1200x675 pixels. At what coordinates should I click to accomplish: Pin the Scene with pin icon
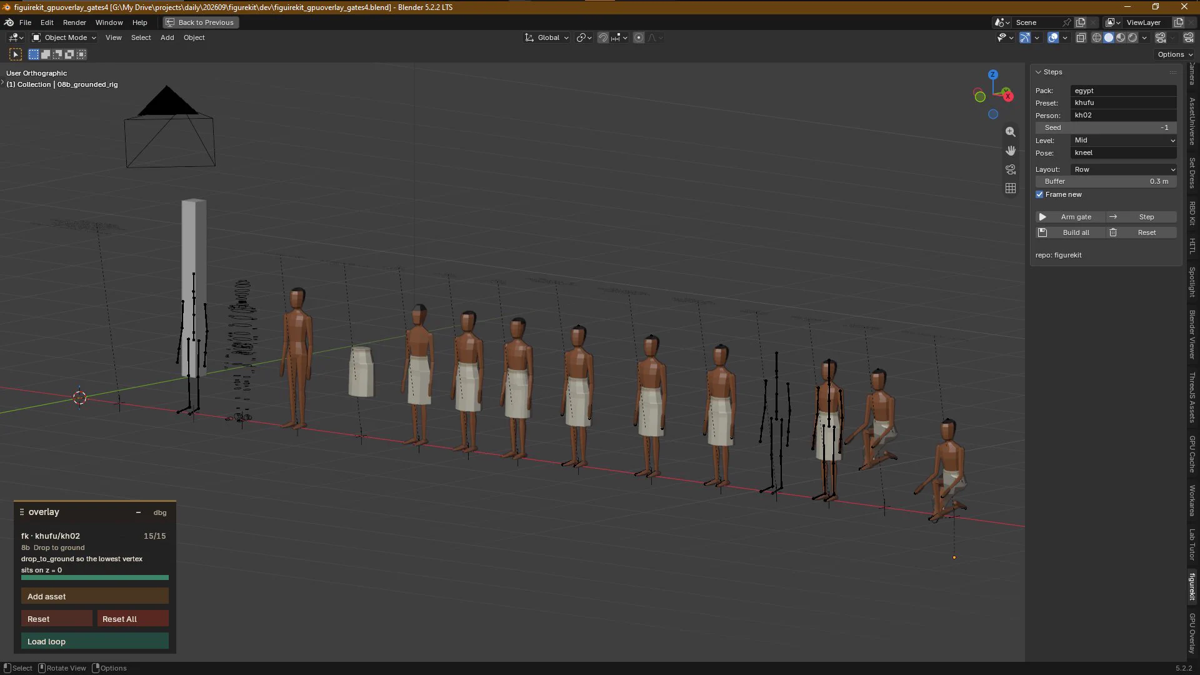(x=1066, y=22)
